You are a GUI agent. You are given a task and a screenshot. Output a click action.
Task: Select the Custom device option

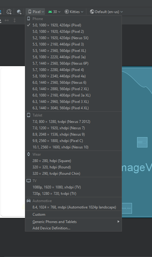[73, 215]
